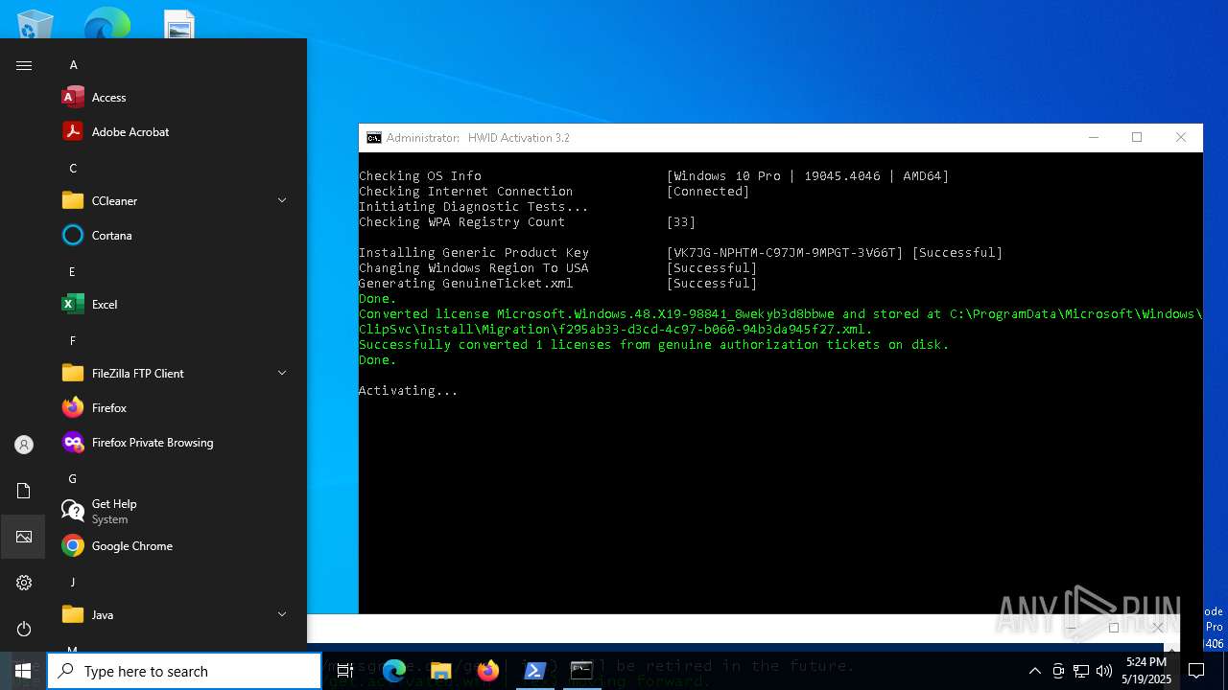Switch to the command prompt taskbar icon
The width and height of the screenshot is (1228, 690).
pyautogui.click(x=581, y=671)
